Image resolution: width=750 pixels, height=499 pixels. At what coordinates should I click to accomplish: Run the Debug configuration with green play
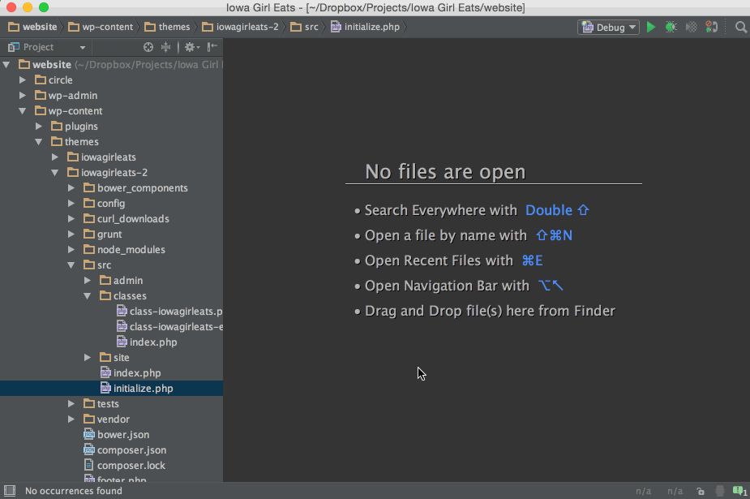[x=650, y=28]
